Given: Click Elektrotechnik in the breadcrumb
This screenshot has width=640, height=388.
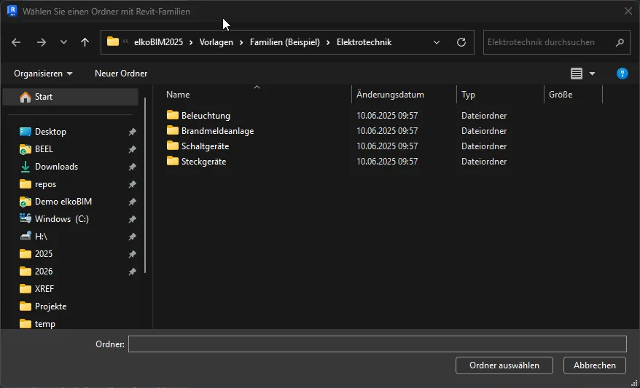Looking at the screenshot, I should [x=364, y=42].
